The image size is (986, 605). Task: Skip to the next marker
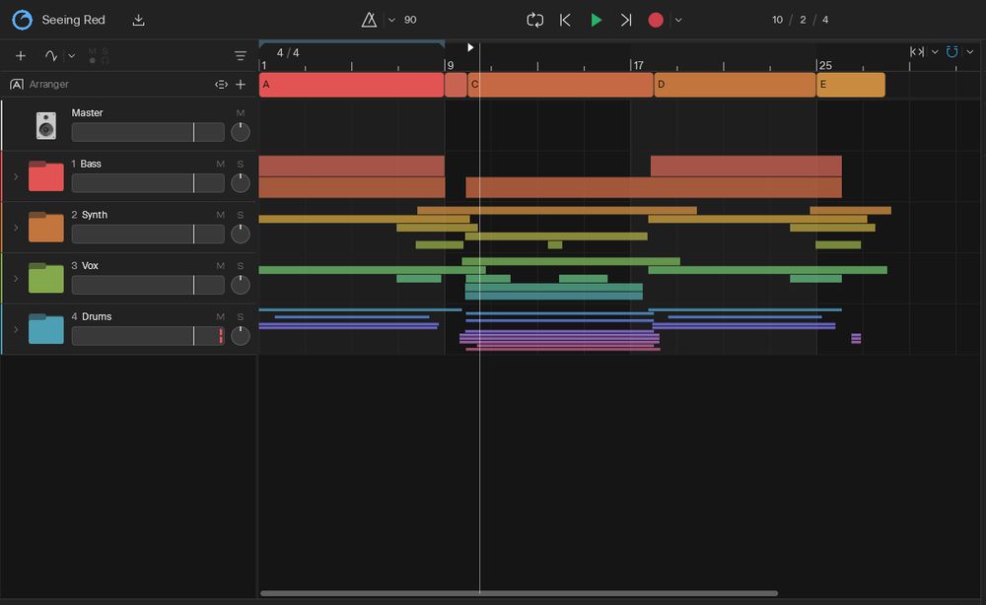[x=626, y=20]
